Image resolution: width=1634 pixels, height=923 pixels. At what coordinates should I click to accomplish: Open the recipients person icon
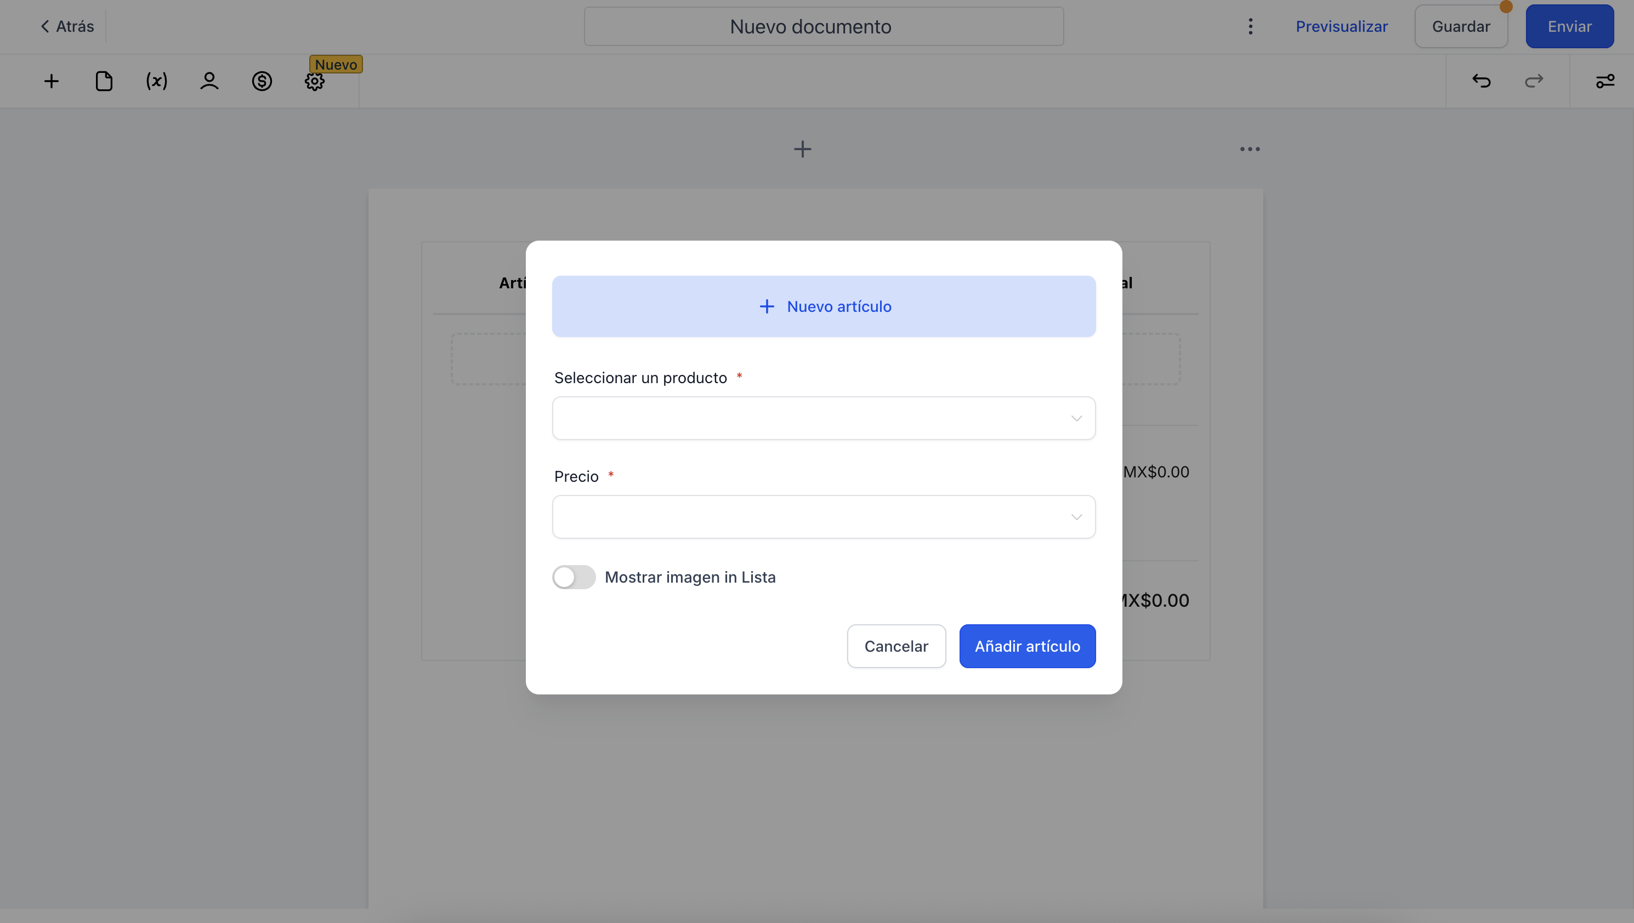(209, 81)
